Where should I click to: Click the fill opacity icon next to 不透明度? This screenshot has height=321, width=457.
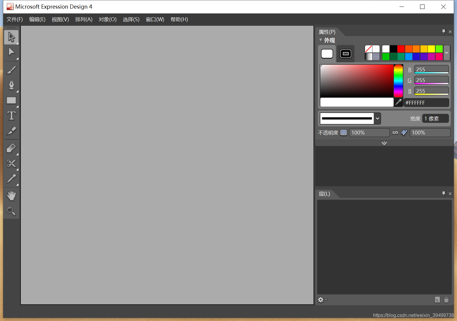point(344,133)
